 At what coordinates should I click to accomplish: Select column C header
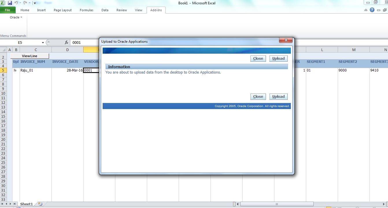click(x=36, y=50)
